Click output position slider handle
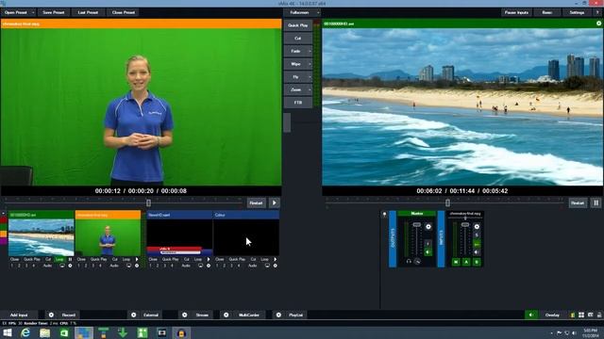 tap(447, 202)
